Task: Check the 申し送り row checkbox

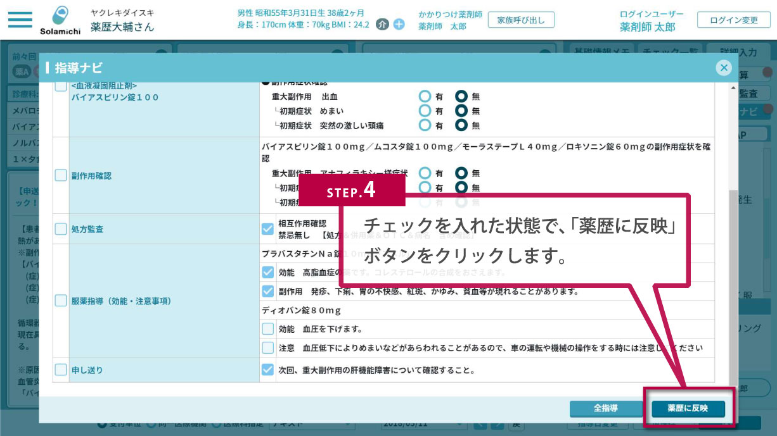Action: pyautogui.click(x=61, y=370)
